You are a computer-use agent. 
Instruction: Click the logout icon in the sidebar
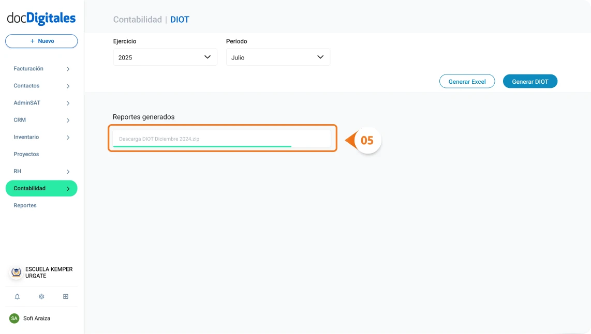[65, 296]
